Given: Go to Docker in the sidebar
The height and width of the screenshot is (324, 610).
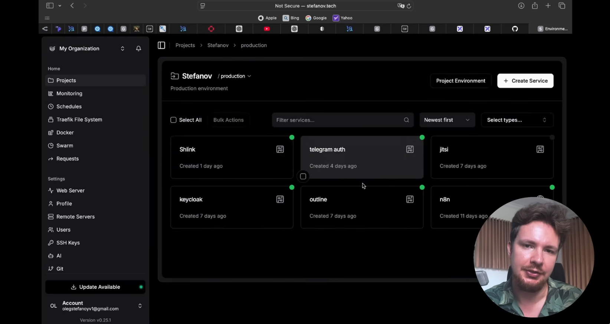Looking at the screenshot, I should [x=65, y=133].
